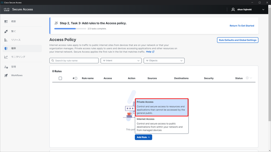This screenshot has width=271, height=152.
Task: Click the info icon beside # column
Action: [76, 78]
